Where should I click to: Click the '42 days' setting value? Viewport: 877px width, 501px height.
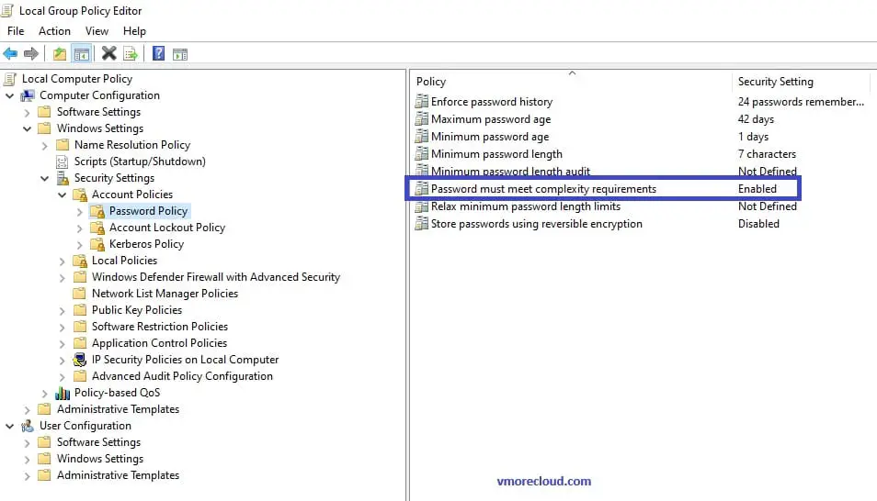click(756, 119)
